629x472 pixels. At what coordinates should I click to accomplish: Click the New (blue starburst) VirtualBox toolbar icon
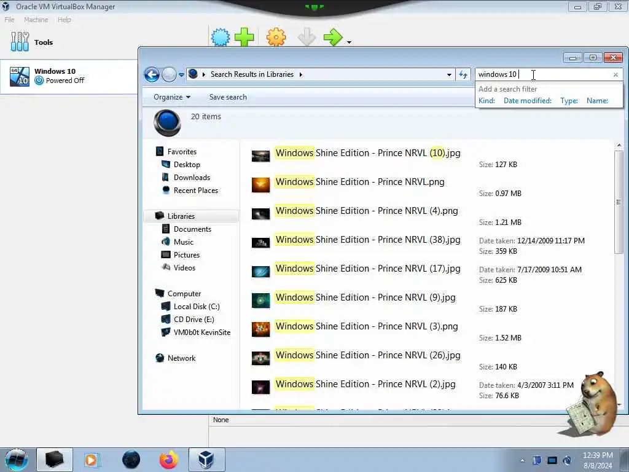[x=221, y=37]
